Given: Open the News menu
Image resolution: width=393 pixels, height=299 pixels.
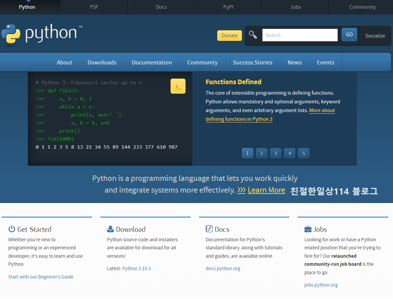Looking at the screenshot, I should coord(295,62).
